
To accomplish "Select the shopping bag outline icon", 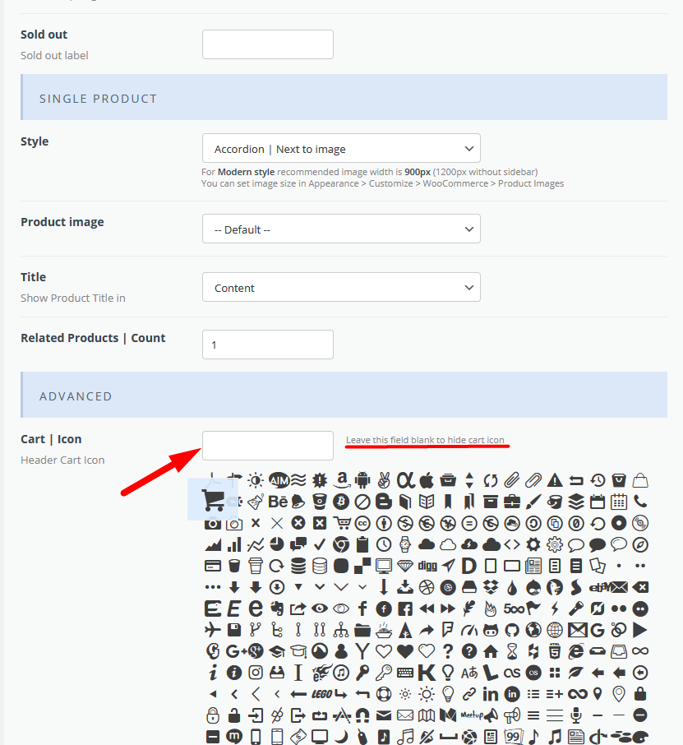I will pyautogui.click(x=640, y=480).
